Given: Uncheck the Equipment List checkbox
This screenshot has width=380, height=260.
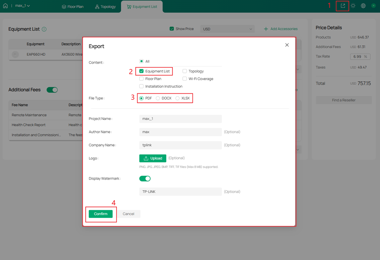Looking at the screenshot, I should click(x=141, y=71).
